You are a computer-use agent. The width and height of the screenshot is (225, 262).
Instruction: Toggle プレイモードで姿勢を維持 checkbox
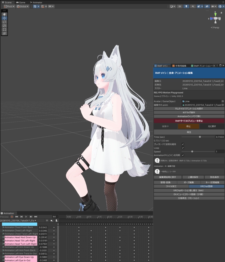tap(183, 144)
